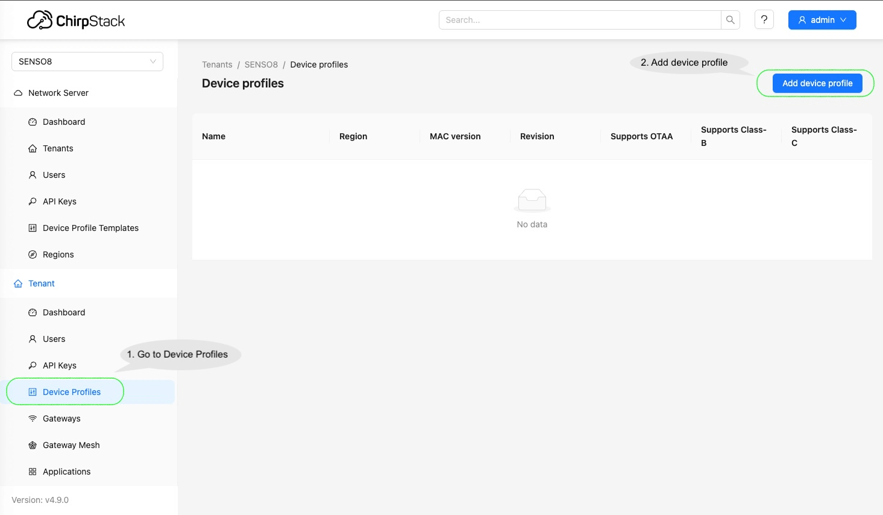This screenshot has width=883, height=515.
Task: Click the Device Profile Templates icon
Action: [33, 228]
